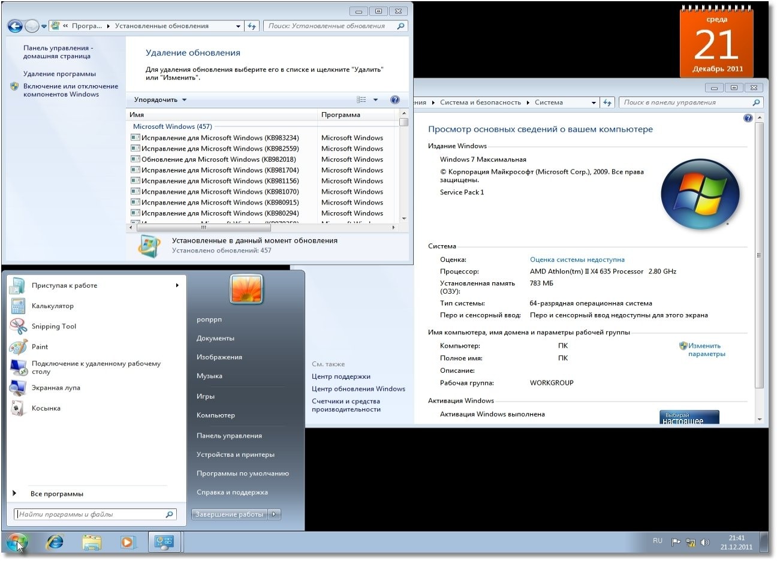Select update KB983234 row

262,138
